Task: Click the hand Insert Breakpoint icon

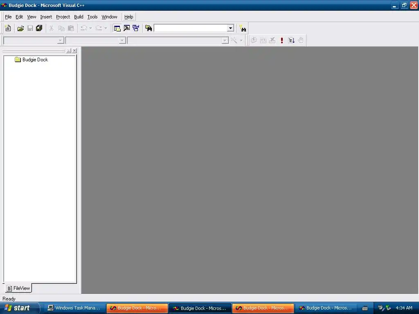Action: [x=301, y=40]
